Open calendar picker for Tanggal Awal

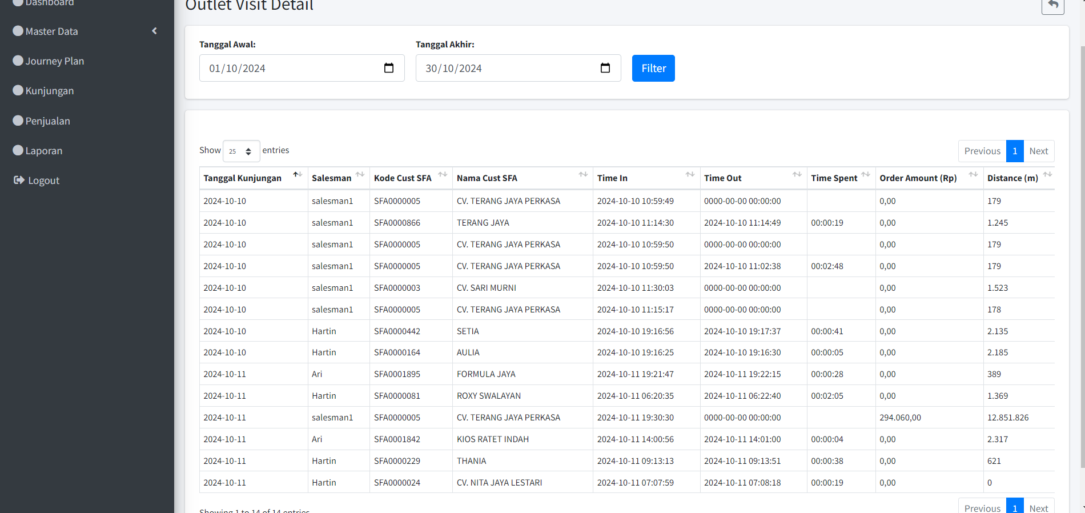coord(389,68)
